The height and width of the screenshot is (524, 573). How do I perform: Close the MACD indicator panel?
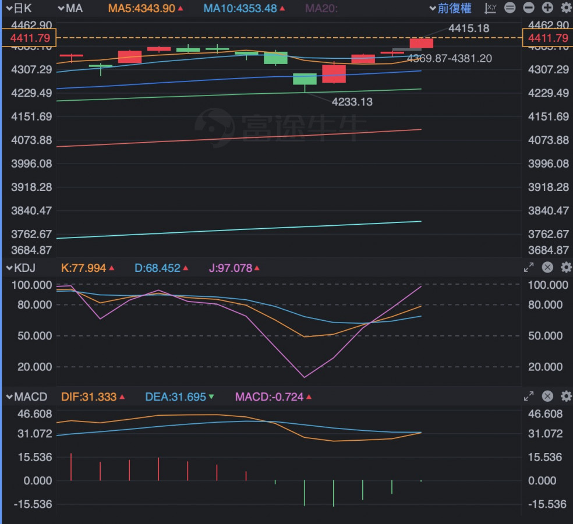[547, 396]
